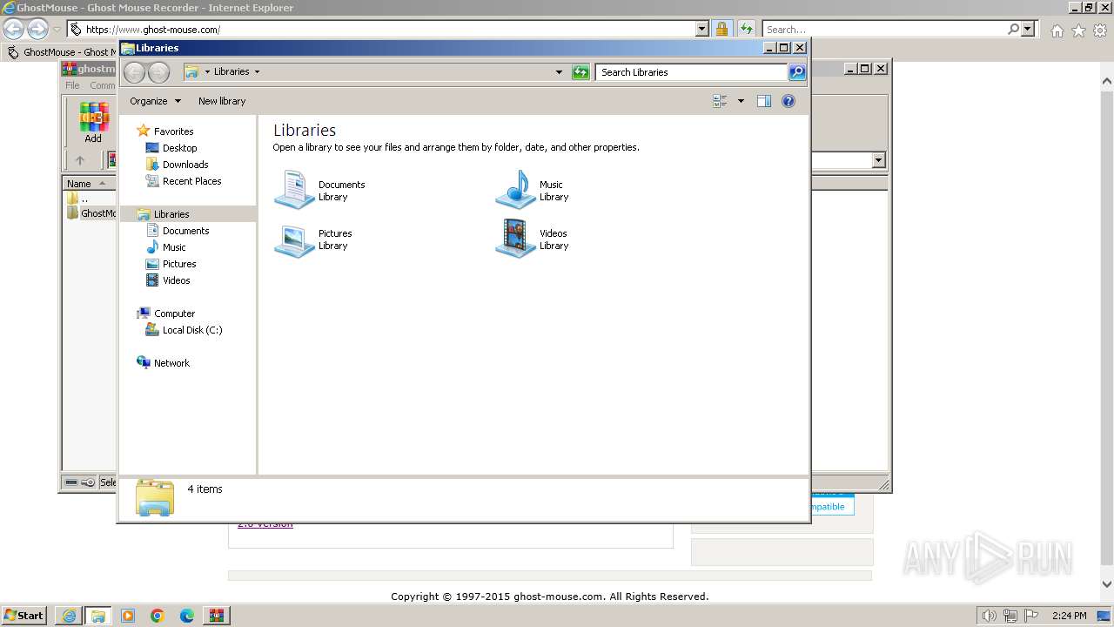Open the Documents Library icon
The image size is (1114, 627).
[x=294, y=190]
